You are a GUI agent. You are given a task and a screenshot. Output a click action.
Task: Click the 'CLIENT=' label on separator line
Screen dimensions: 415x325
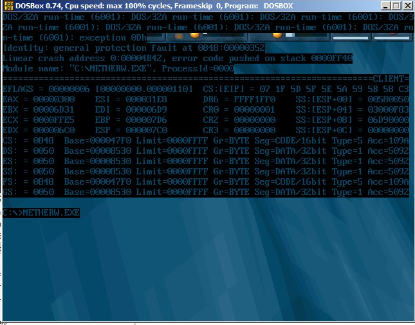[x=391, y=79]
